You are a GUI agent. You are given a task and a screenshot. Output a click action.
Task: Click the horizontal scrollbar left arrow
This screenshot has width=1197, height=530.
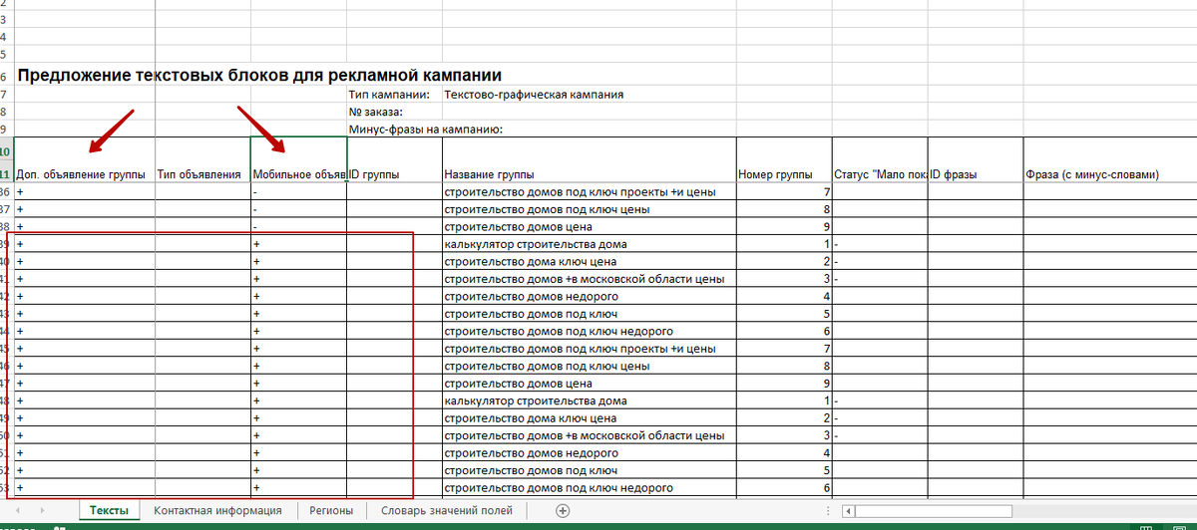tap(849, 511)
